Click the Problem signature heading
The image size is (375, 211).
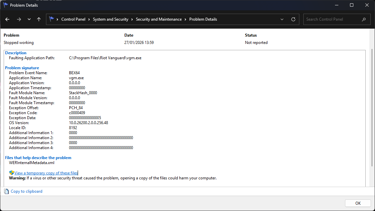(22, 68)
